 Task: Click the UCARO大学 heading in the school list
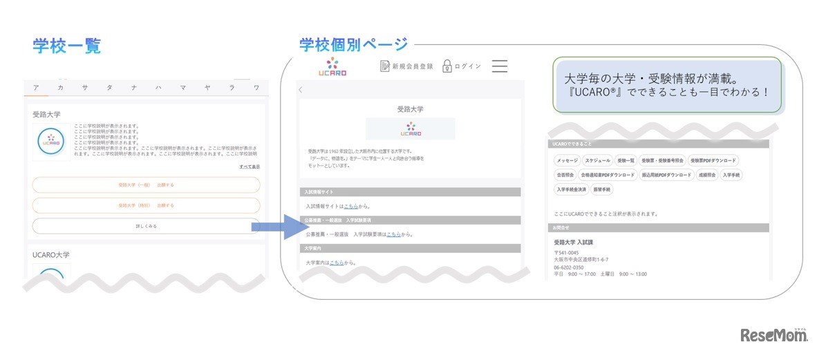click(50, 255)
